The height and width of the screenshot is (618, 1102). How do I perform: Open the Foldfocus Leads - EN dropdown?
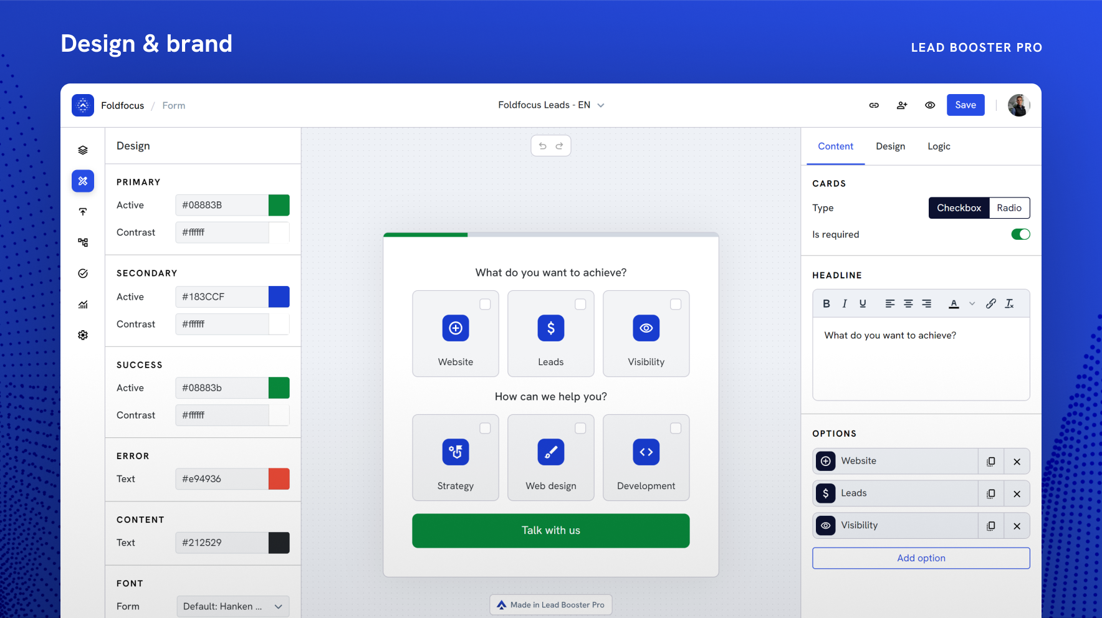pyautogui.click(x=551, y=105)
